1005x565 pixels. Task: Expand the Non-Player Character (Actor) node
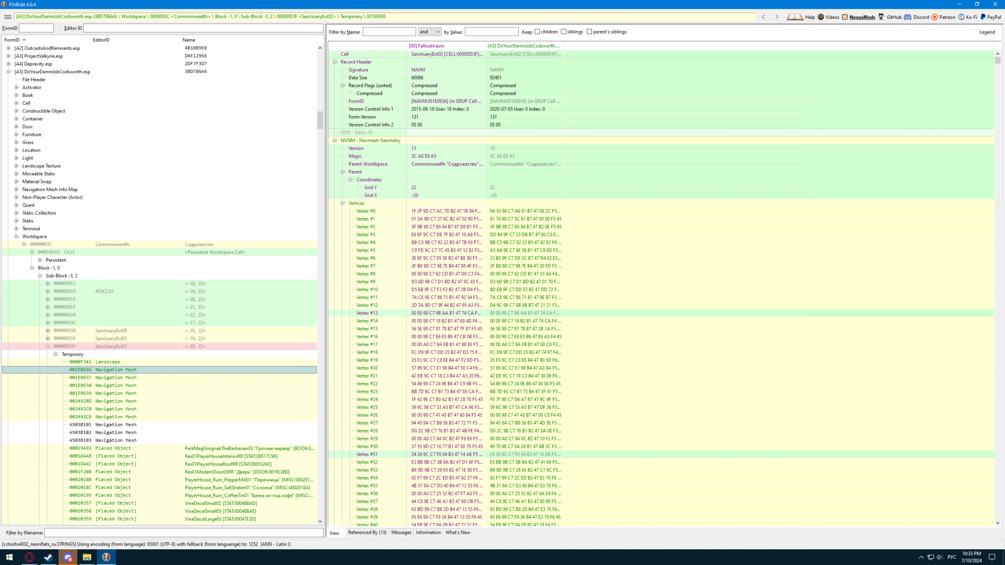(16, 197)
